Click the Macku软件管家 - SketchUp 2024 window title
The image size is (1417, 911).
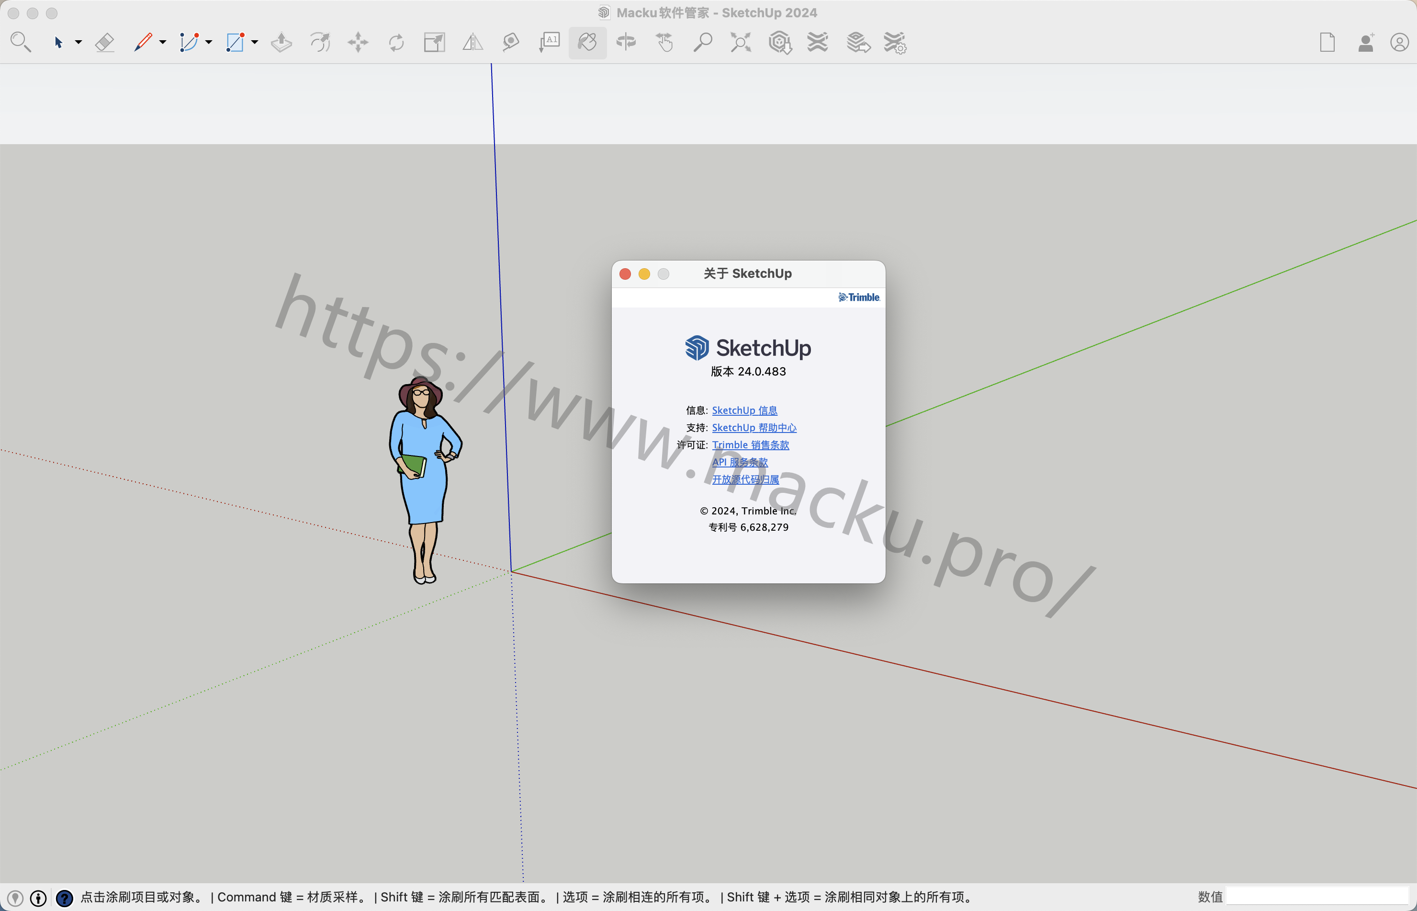point(717,12)
